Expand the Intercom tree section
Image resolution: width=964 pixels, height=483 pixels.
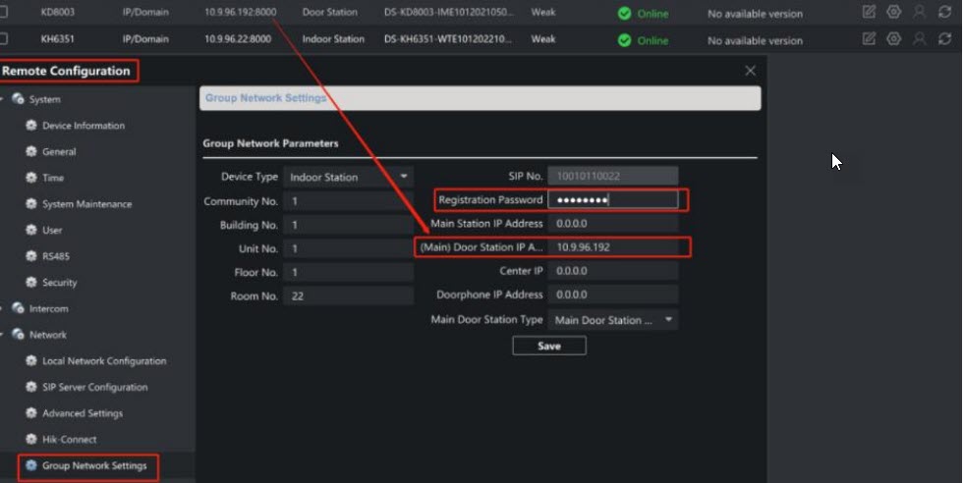(4, 308)
